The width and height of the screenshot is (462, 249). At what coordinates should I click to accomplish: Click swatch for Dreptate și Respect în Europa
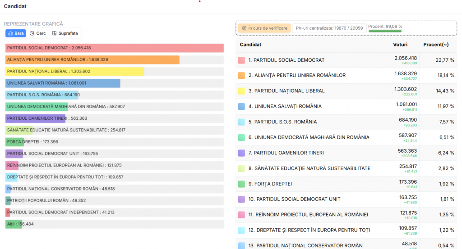point(241,230)
